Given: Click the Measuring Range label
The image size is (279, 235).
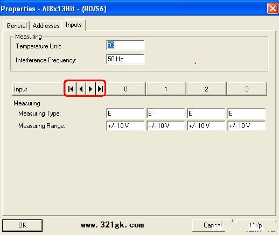Looking at the screenshot, I should (x=41, y=126).
